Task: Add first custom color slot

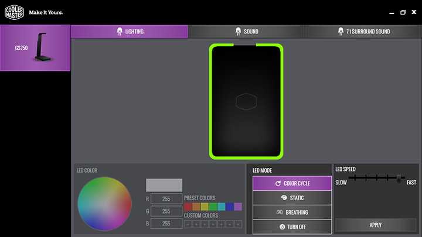Action: point(188,224)
